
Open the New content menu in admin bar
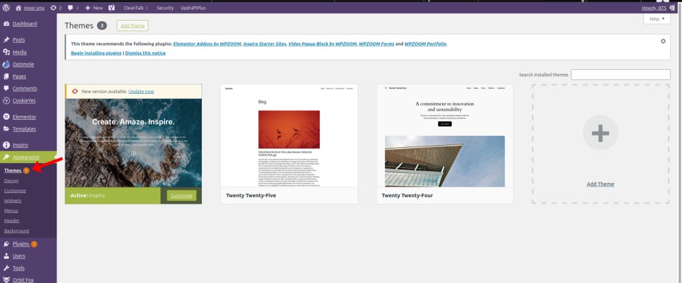[x=94, y=7]
